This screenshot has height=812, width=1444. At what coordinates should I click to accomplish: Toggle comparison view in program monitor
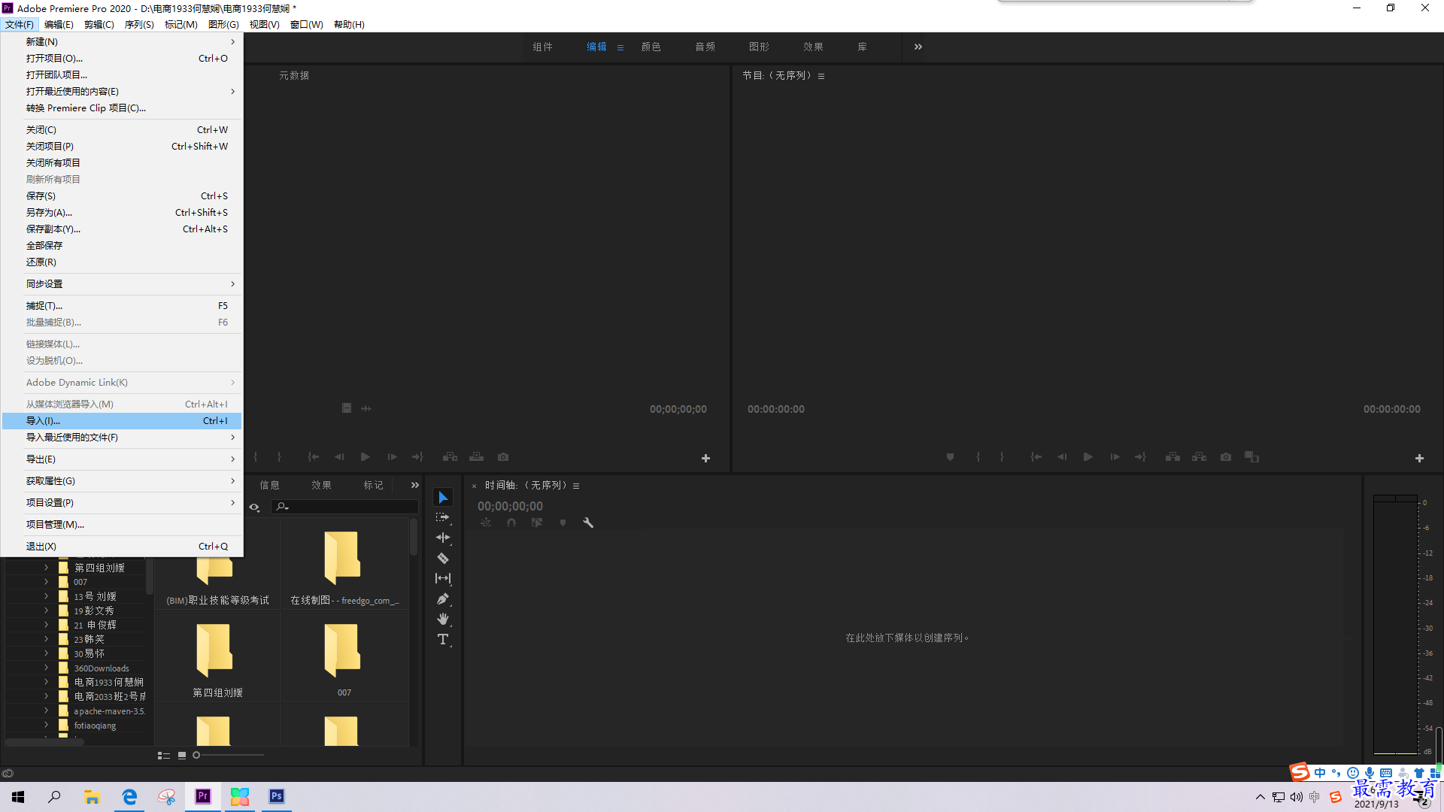(1251, 457)
